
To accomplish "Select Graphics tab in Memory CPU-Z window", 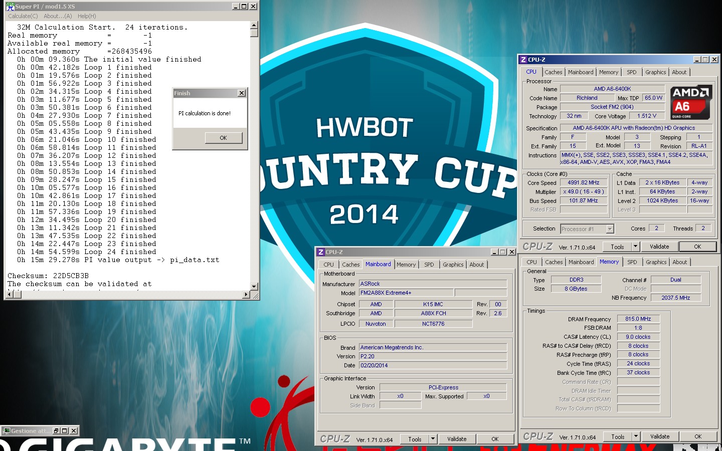I will tap(656, 262).
